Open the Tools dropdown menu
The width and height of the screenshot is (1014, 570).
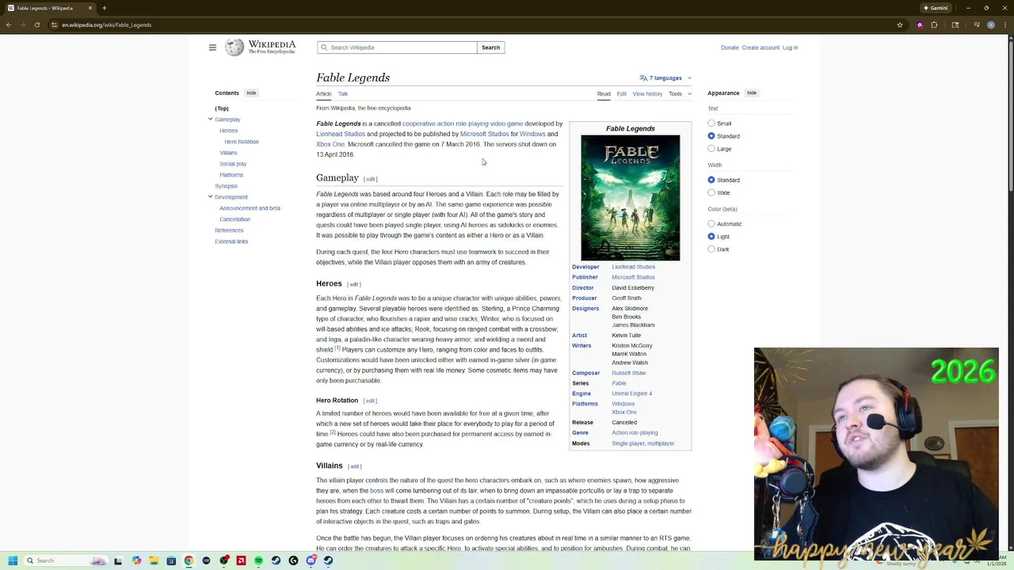(x=680, y=93)
